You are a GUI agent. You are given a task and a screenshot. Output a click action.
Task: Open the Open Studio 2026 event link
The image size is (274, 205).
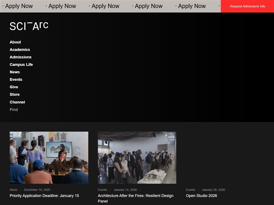201,196
